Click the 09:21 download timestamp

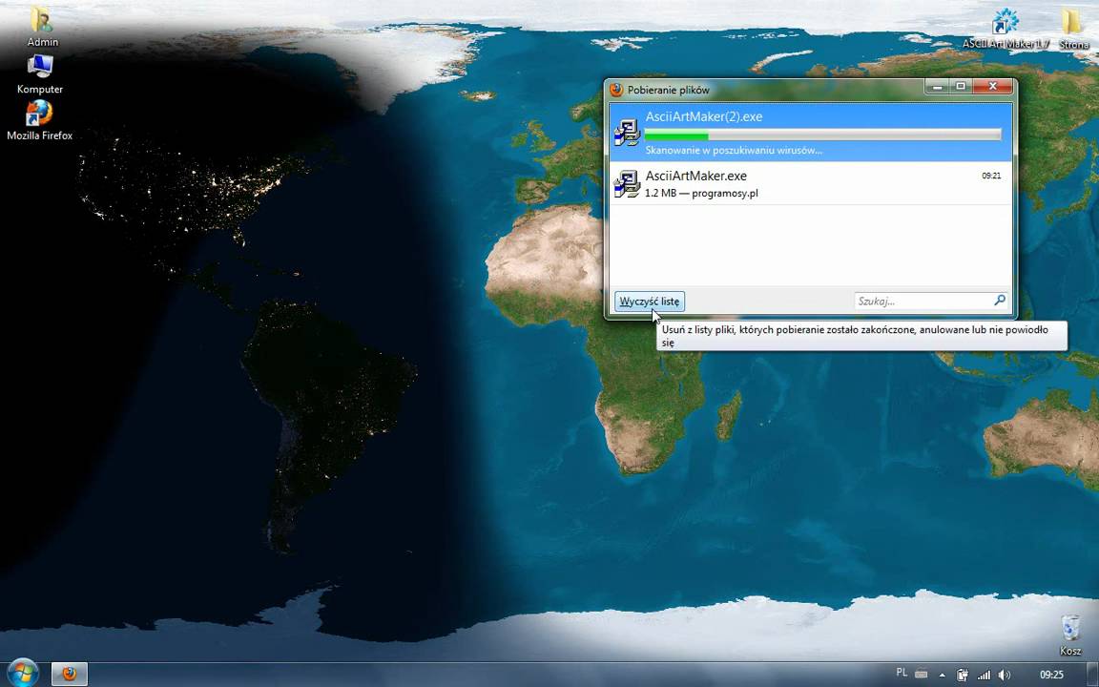pos(991,176)
